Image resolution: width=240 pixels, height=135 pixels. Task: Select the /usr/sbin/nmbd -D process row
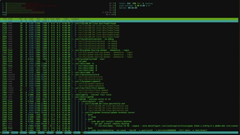coord(119,72)
